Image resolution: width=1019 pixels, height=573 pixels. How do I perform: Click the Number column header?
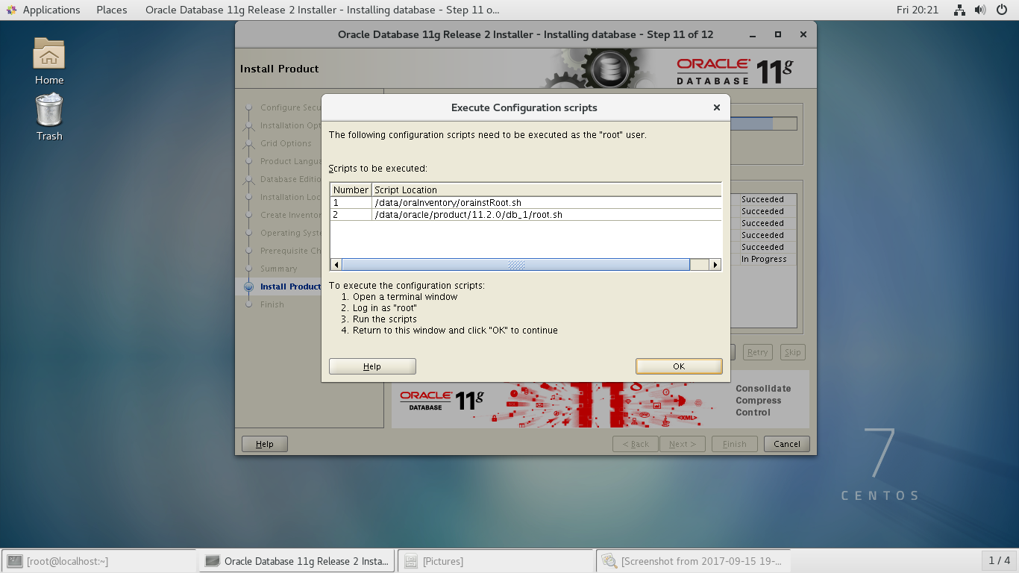pos(351,190)
